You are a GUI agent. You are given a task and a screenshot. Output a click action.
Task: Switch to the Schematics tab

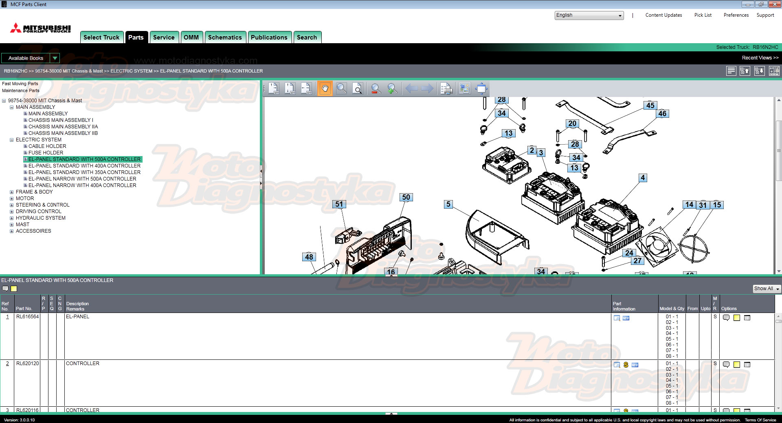pyautogui.click(x=225, y=37)
